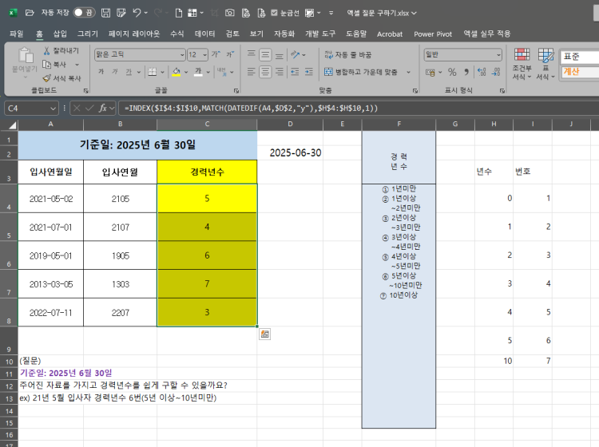Viewport: 599px width, 447px height.
Task: Select the Calculation (계산) cell style
Action: [x=580, y=72]
